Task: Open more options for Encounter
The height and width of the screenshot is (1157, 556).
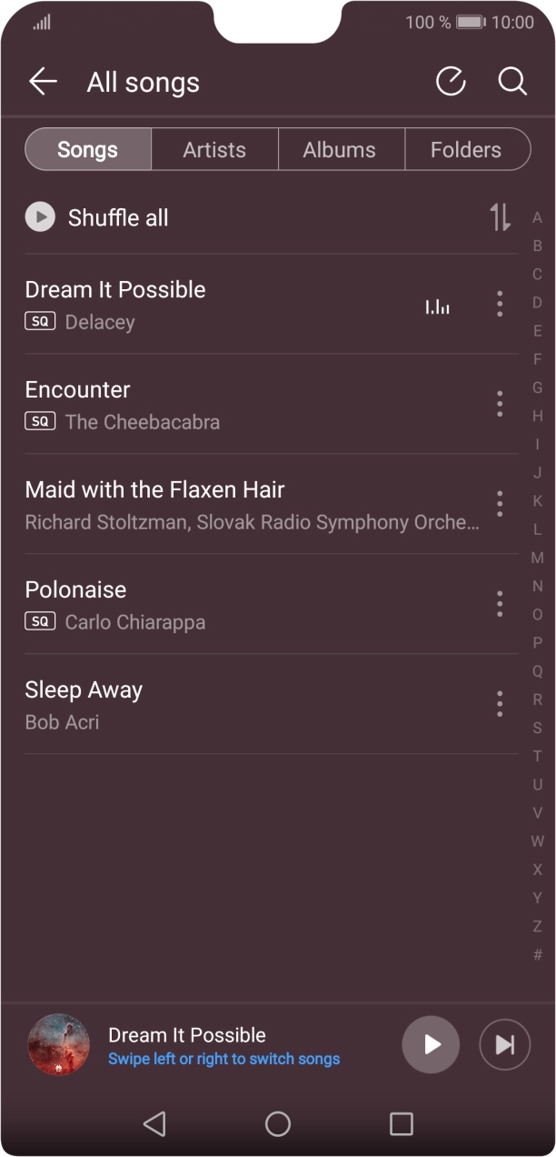Action: click(x=499, y=404)
